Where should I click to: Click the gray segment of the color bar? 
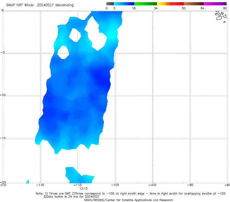coord(110,4)
